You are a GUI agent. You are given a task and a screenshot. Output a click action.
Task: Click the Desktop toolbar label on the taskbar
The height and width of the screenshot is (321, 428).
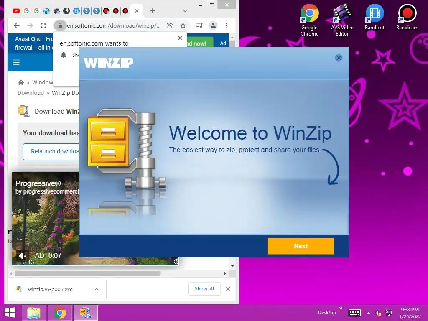(327, 313)
